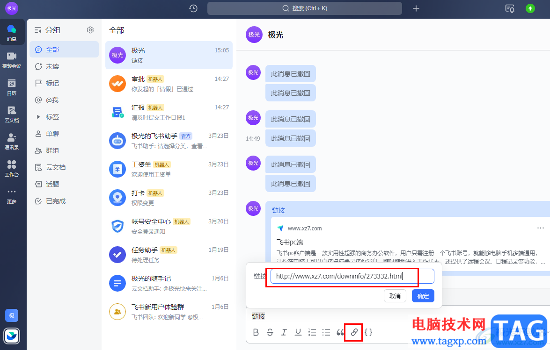
Task: Click the 取消 (cancel) button
Action: click(x=395, y=296)
